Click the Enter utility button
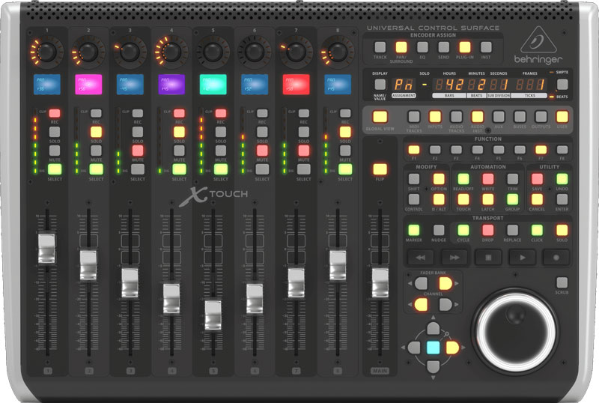The image size is (599, 403). point(562,199)
